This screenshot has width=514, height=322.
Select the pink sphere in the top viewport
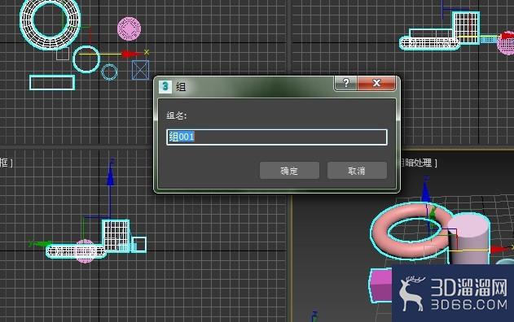point(130,28)
